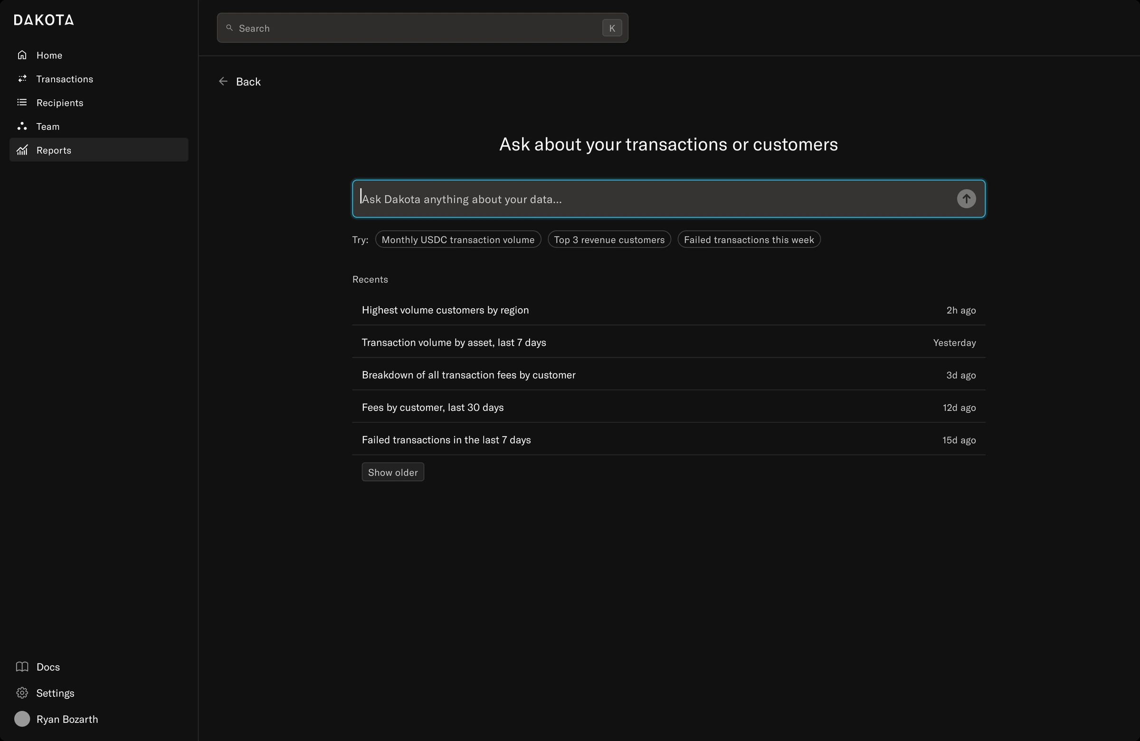
Task: Focus the top Search field
Action: [422, 28]
